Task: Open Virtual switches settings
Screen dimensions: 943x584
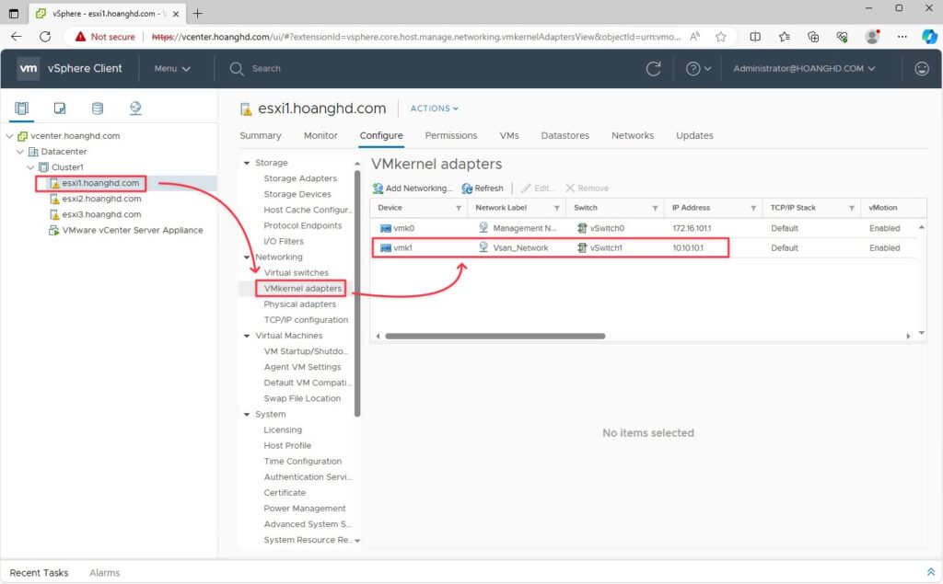Action: (x=296, y=273)
